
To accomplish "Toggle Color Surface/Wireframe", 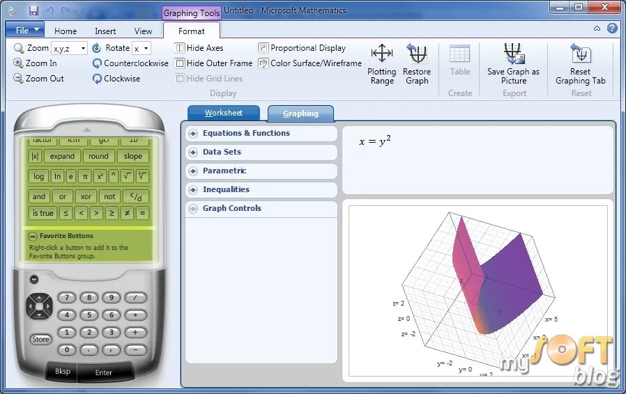I will (x=310, y=63).
